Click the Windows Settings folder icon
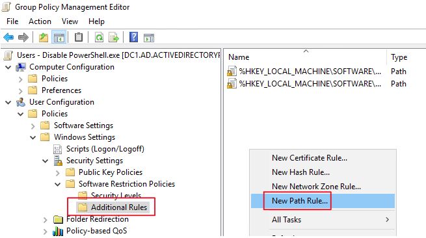This screenshot has width=426, height=238. tap(45, 137)
